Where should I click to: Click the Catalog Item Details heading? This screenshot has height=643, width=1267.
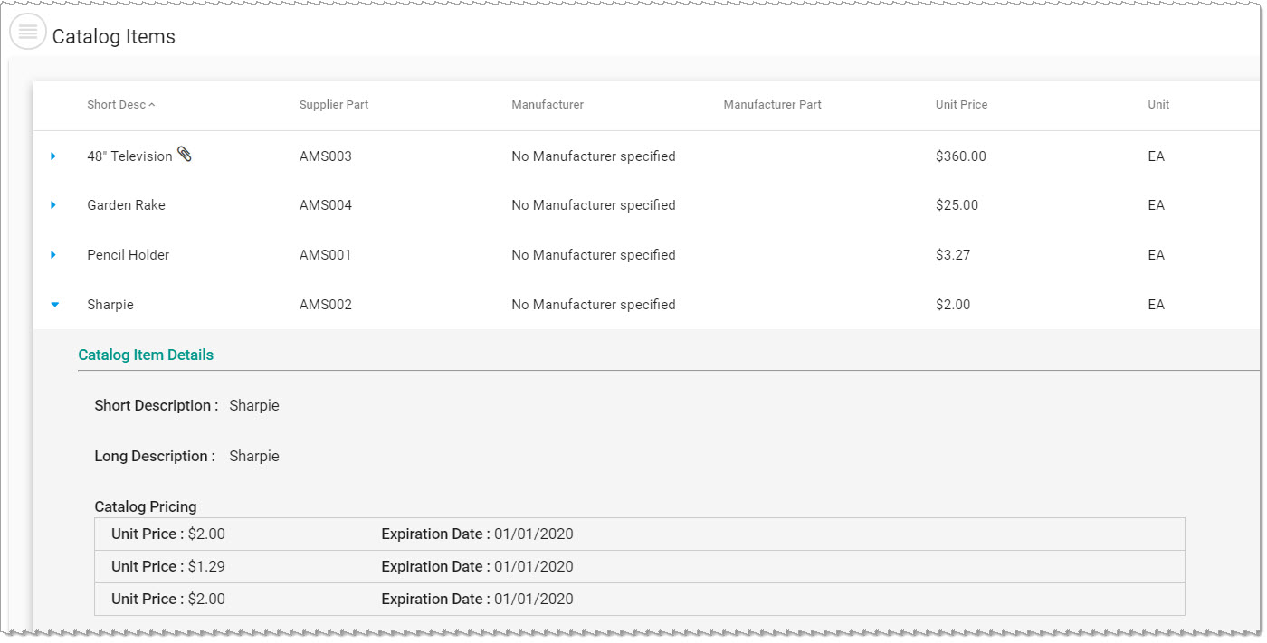click(x=146, y=355)
